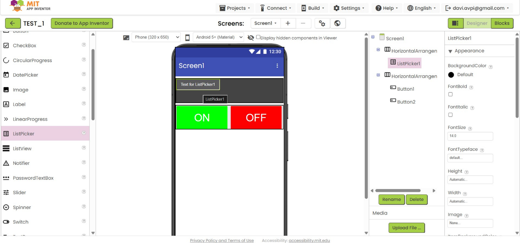
Task: Switch to the Designer view
Action: (477, 23)
